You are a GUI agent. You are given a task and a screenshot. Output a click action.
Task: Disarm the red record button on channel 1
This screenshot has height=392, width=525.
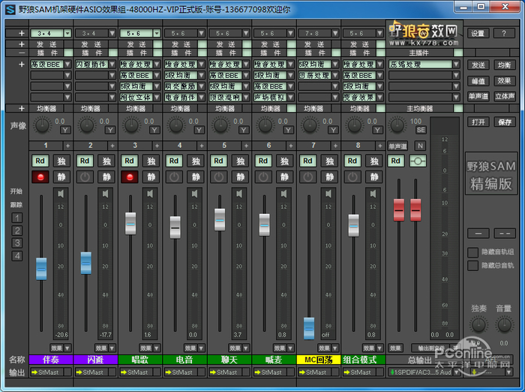40,177
